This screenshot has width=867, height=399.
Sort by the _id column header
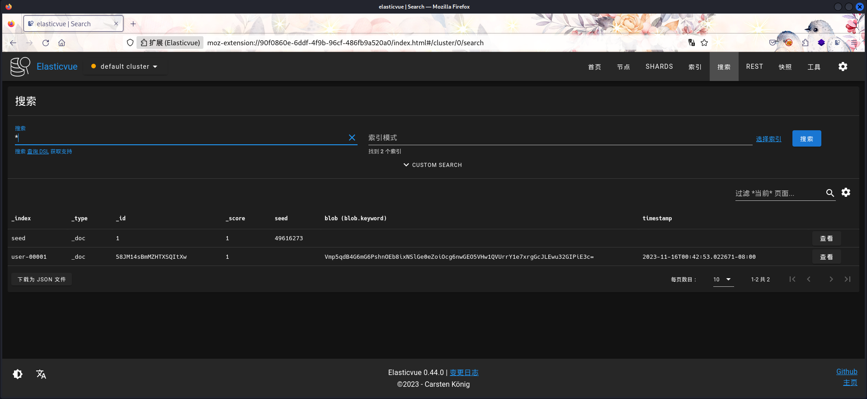pyautogui.click(x=121, y=218)
